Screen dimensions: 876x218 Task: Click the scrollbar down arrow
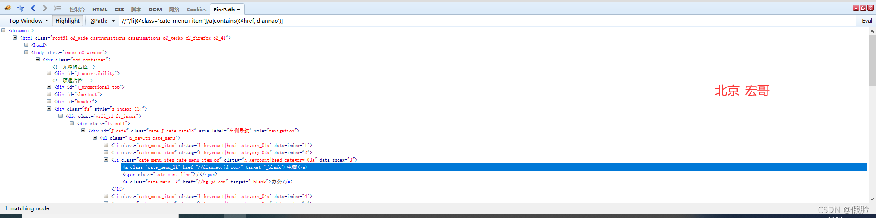point(872,199)
